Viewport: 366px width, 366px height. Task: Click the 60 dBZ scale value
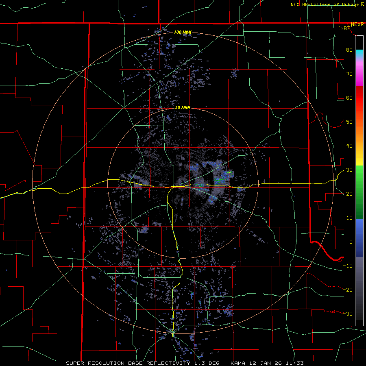349,98
